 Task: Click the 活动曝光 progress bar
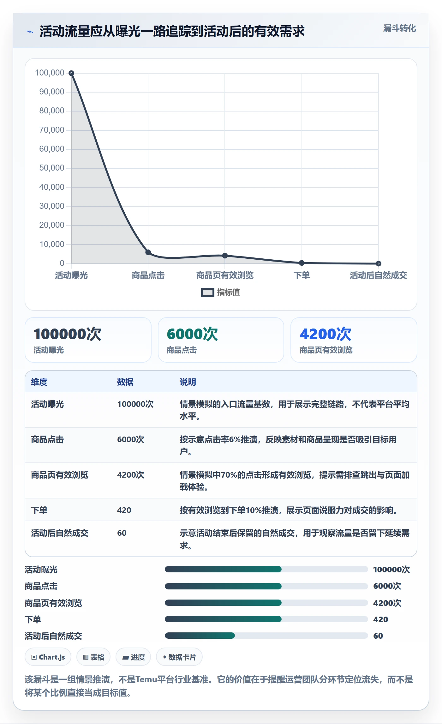[x=266, y=570]
